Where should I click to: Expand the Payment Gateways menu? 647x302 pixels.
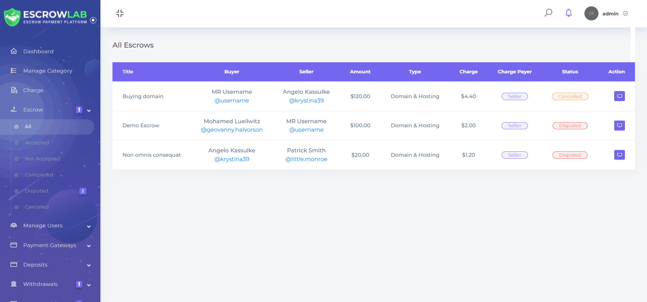tap(50, 245)
